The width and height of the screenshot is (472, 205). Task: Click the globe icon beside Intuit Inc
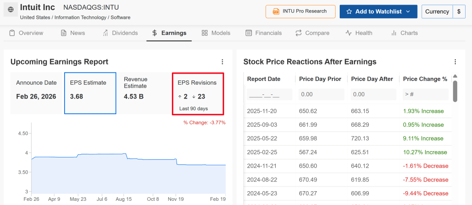pyautogui.click(x=11, y=10)
